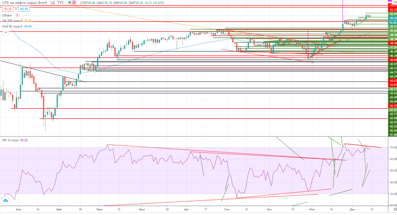This screenshot has width=397, height=215.
Task: Click the Окт label on time axis
Action: point(269,209)
